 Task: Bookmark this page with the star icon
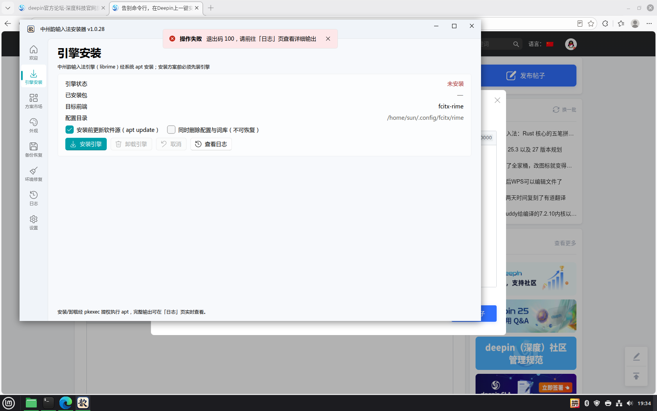tap(591, 23)
